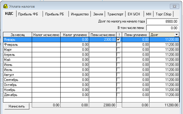Screen dimensions: 183x114
Task: Enable the Май penalty checkbox
Action: (118, 60)
